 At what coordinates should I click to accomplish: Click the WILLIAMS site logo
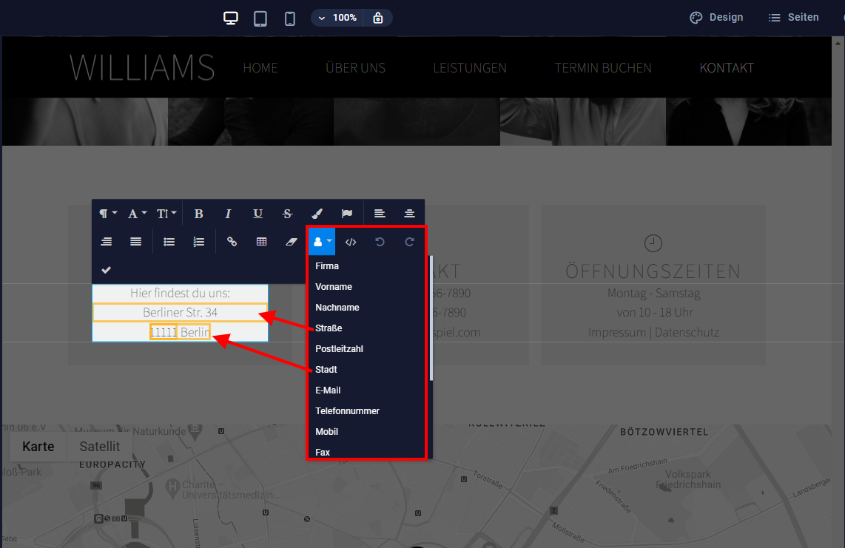(142, 68)
